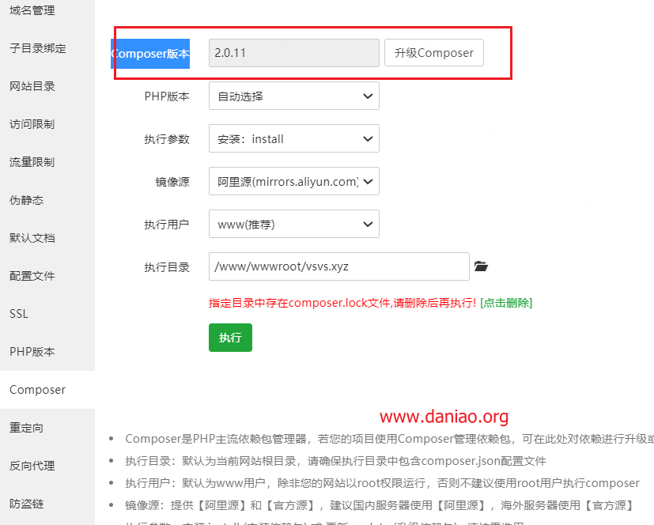Viewport: 654px width, 525px height.
Task: Click the 升级Composer button
Action: pyautogui.click(x=433, y=53)
